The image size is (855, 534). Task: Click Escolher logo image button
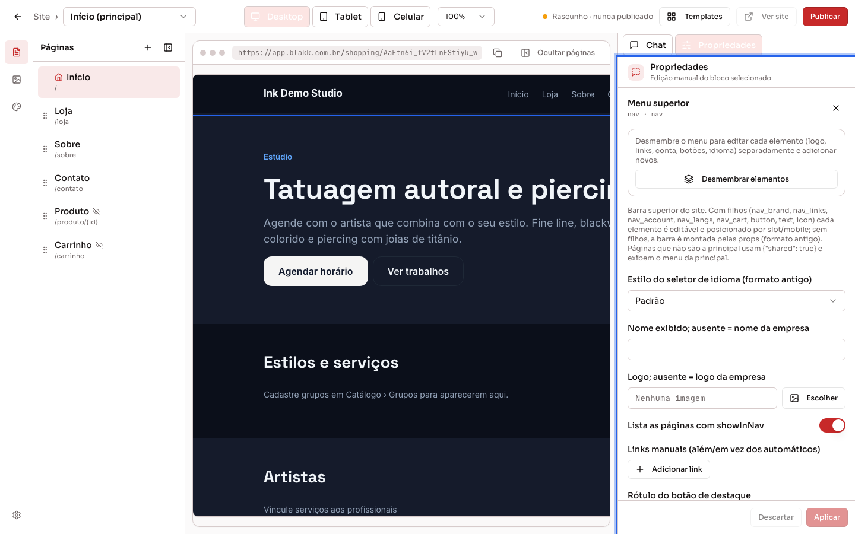tap(813, 398)
